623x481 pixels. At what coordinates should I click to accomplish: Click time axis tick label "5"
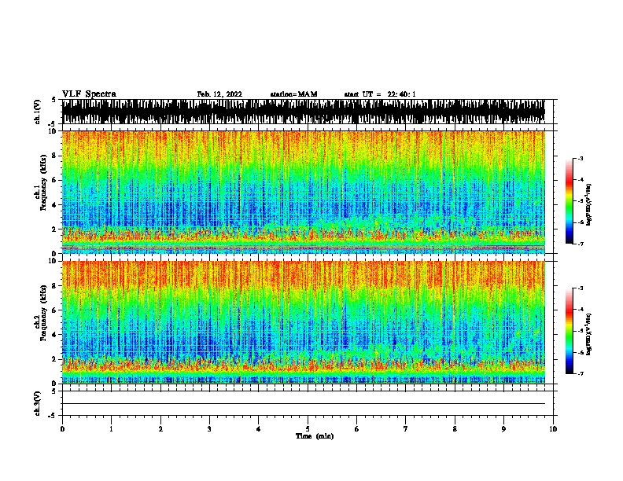[308, 429]
